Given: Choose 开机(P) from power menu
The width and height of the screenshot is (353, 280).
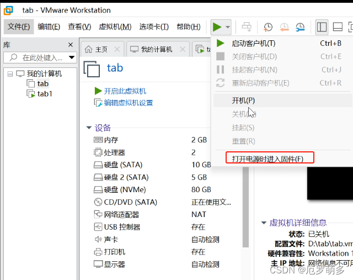Looking at the screenshot, I should coord(282,101).
